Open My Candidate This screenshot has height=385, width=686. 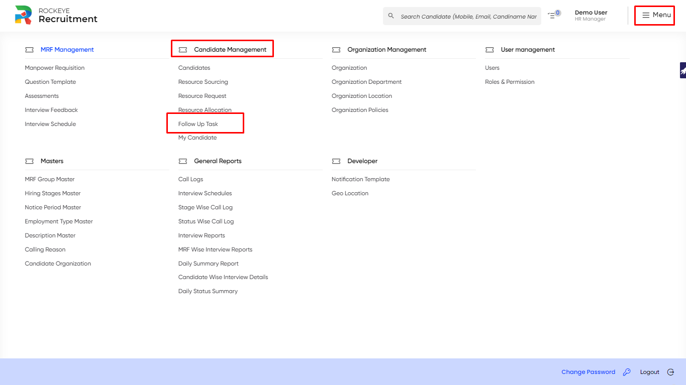click(x=198, y=138)
